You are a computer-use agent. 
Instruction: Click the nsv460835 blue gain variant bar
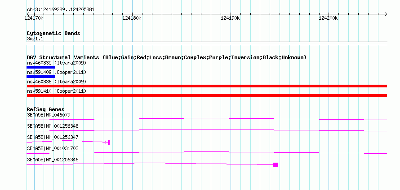click(41, 67)
